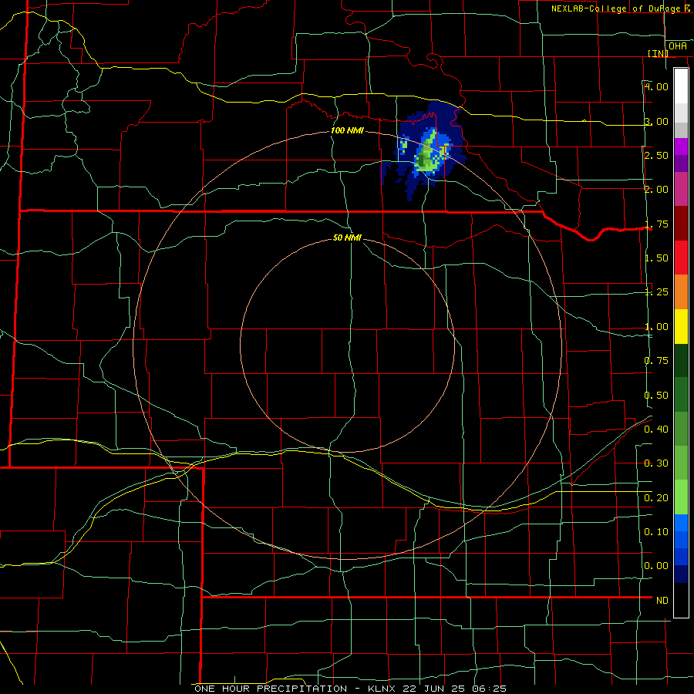Select the bright magenta 2.50 color swatch
694x694 pixels.
pos(681,147)
